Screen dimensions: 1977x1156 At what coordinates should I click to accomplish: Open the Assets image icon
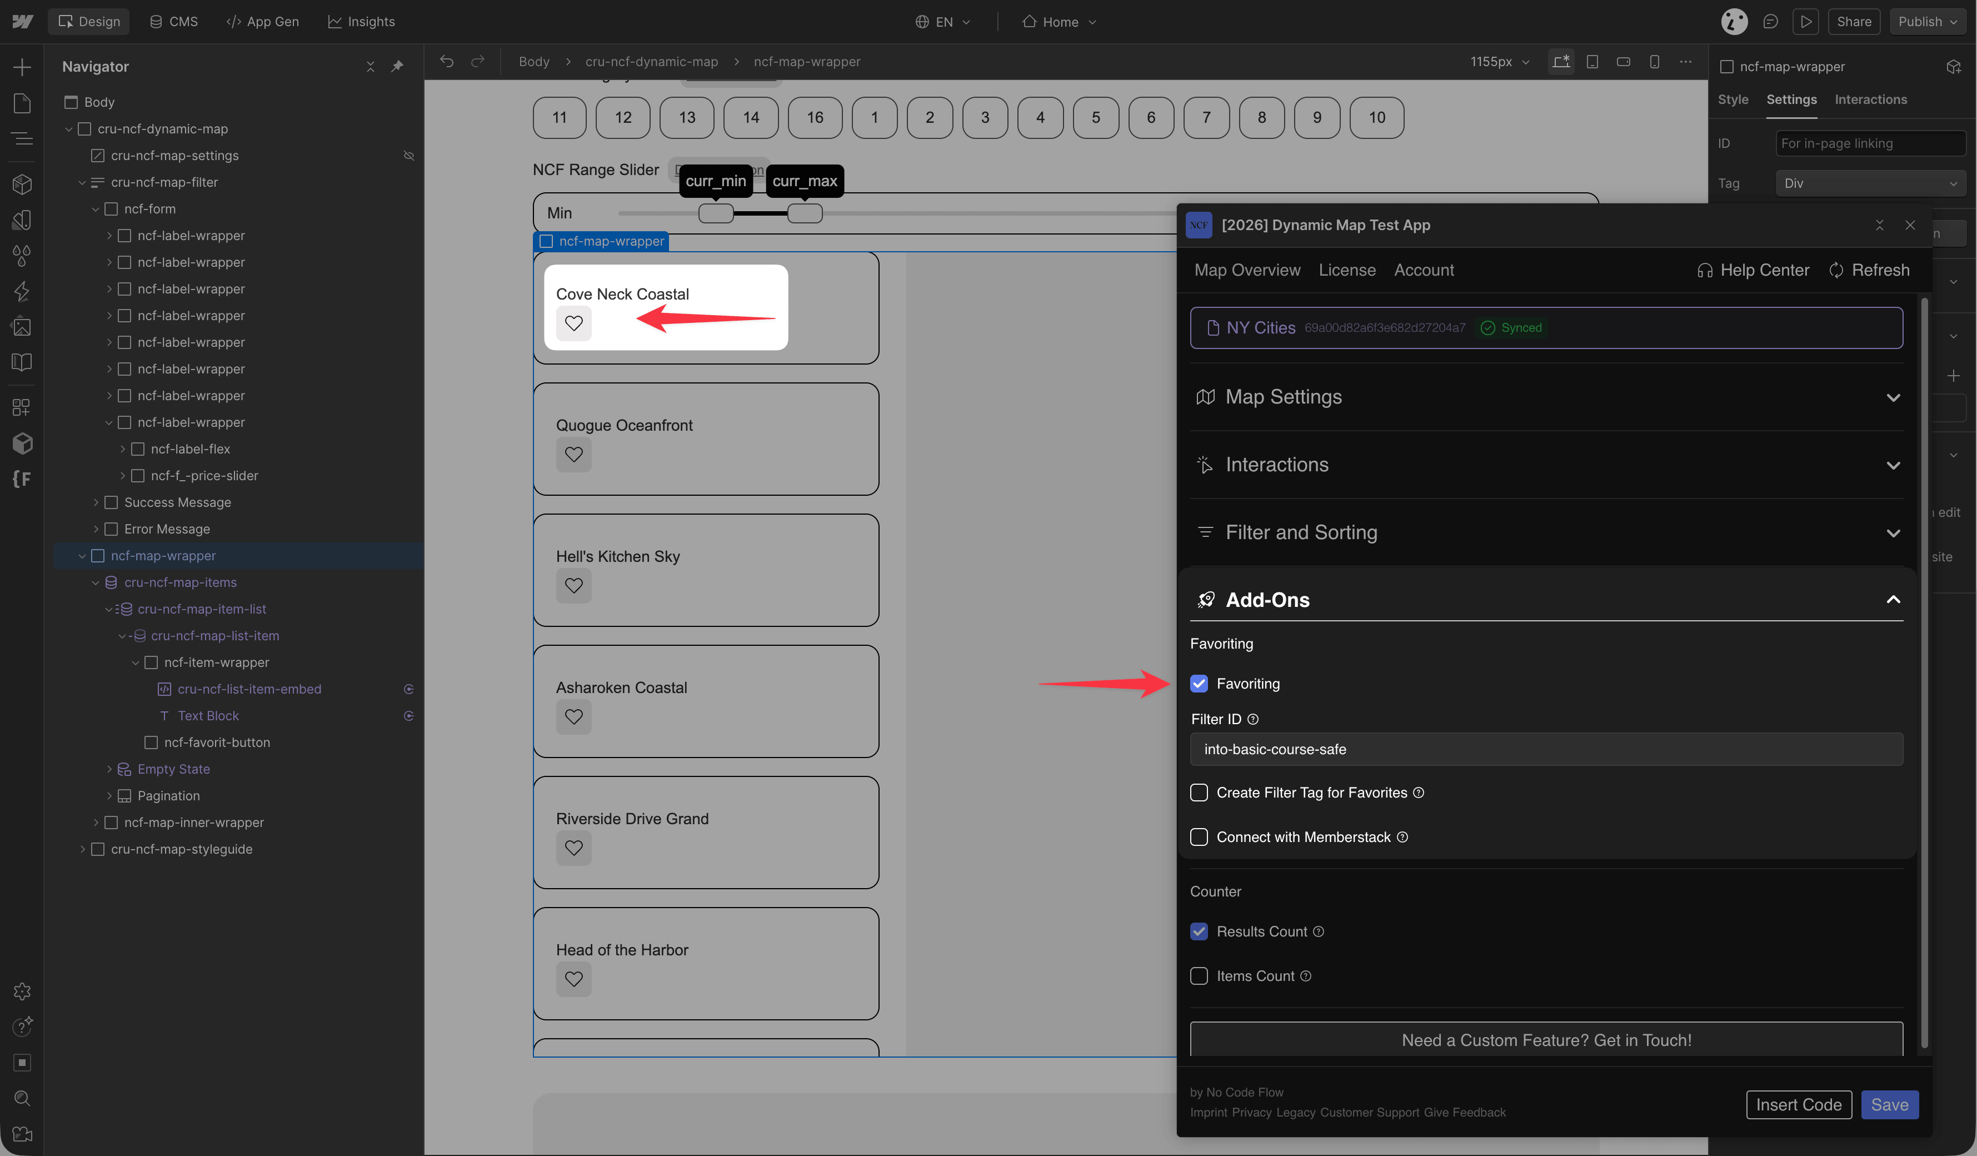[x=22, y=326]
